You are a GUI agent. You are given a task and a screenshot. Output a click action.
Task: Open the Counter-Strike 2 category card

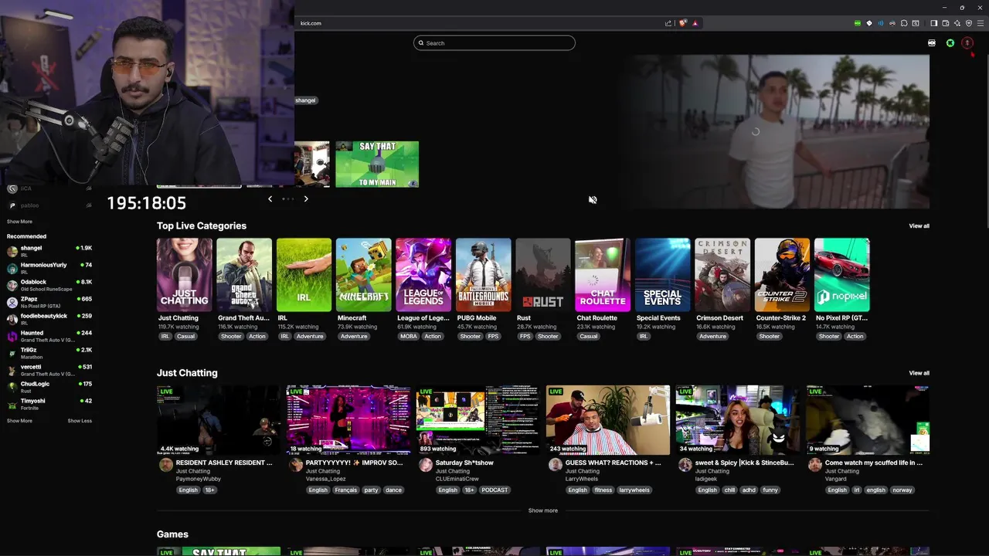782,275
